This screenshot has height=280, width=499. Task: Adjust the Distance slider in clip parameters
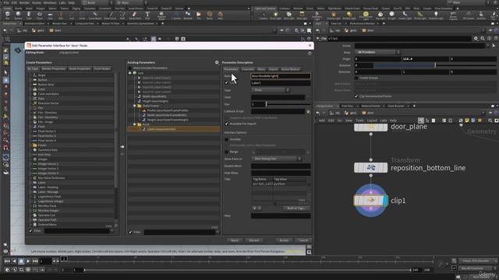[x=435, y=65]
